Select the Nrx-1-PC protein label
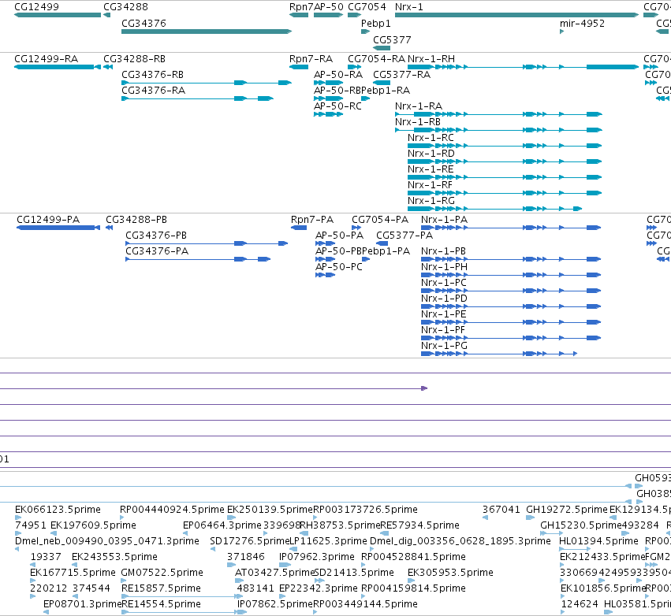This screenshot has height=616, width=671. (x=444, y=283)
